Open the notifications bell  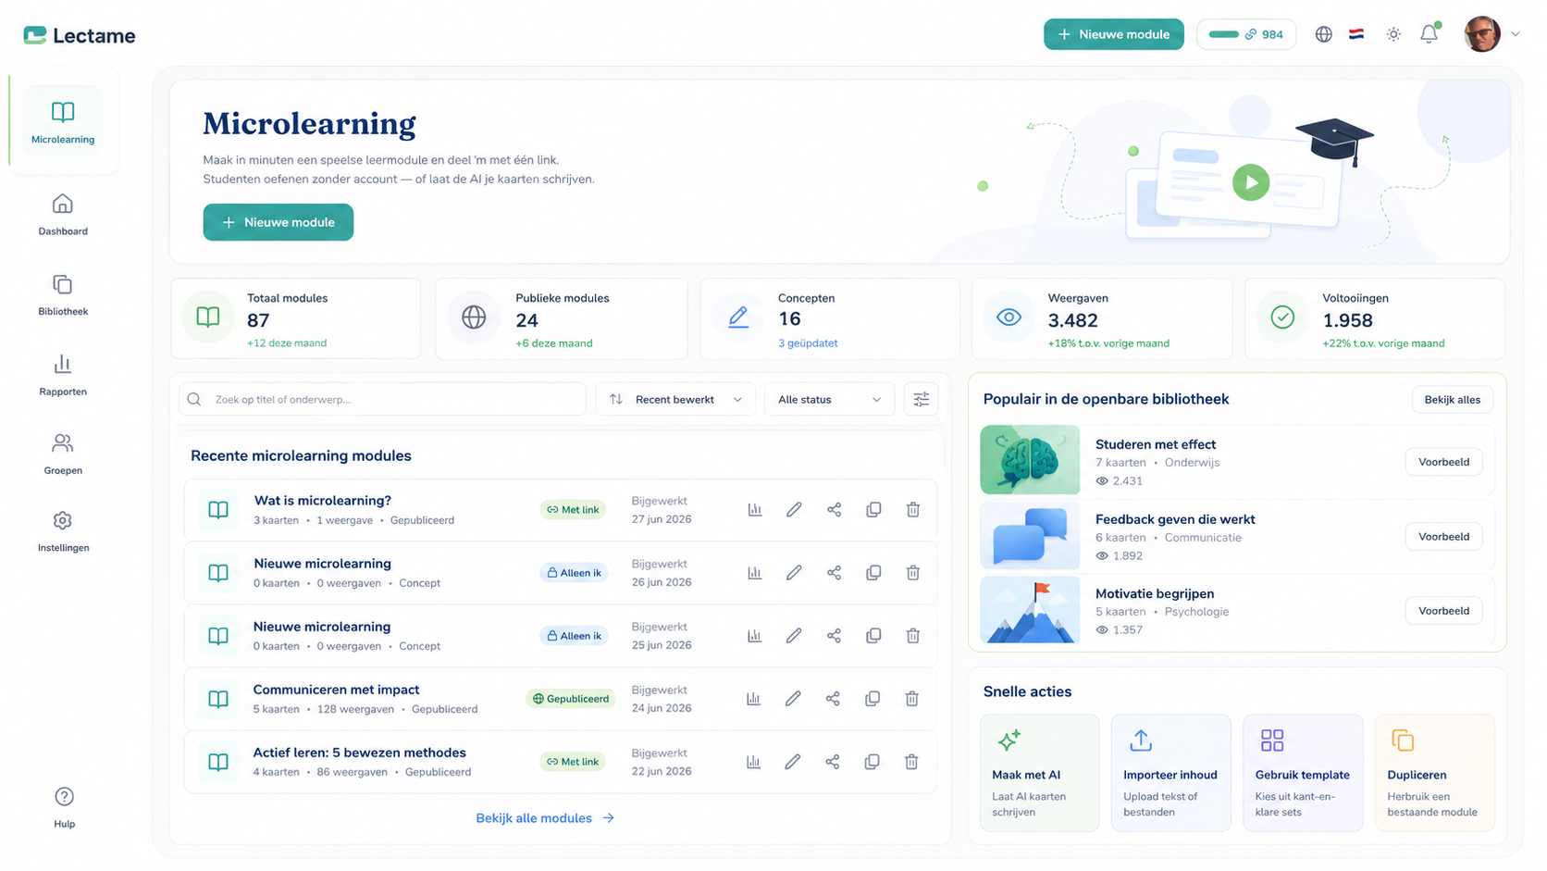tap(1429, 34)
